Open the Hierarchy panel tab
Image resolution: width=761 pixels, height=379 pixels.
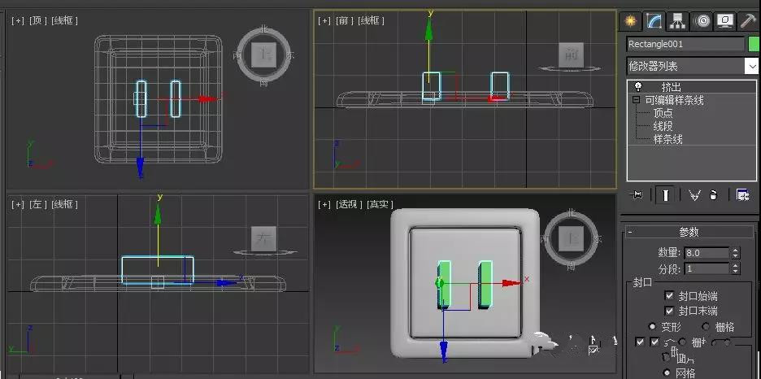coord(677,21)
